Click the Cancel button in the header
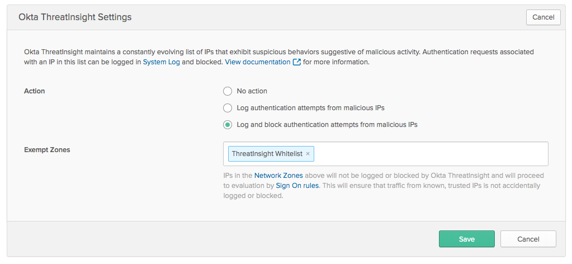The height and width of the screenshot is (264, 572). pos(543,17)
